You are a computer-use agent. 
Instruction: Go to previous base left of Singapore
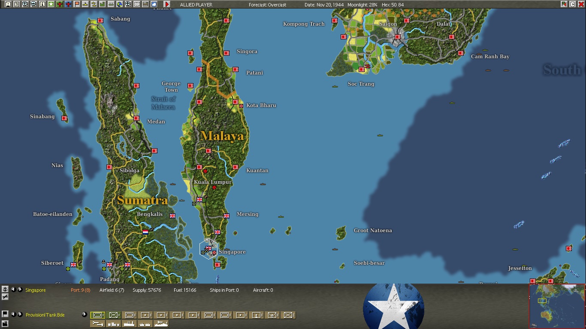point(13,290)
